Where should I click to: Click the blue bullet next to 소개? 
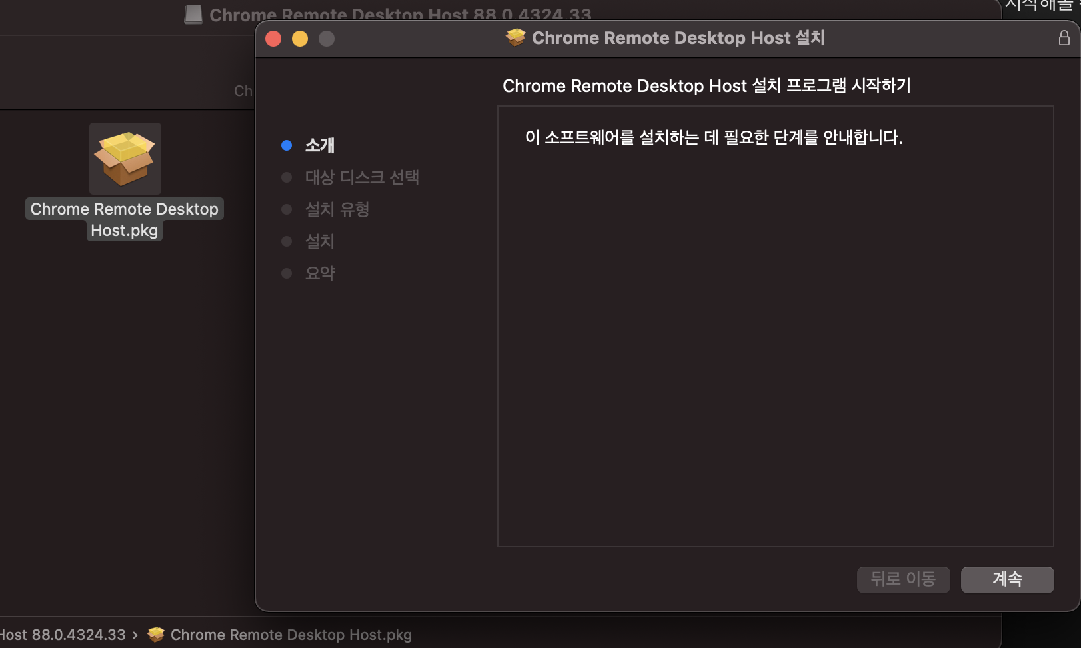click(x=287, y=145)
